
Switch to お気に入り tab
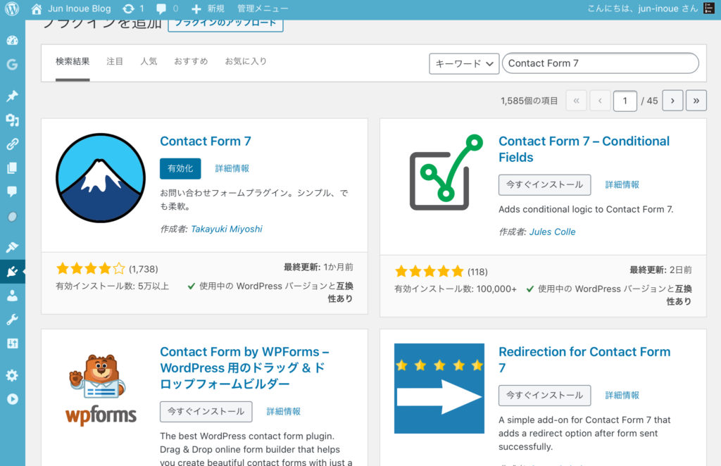pyautogui.click(x=246, y=61)
